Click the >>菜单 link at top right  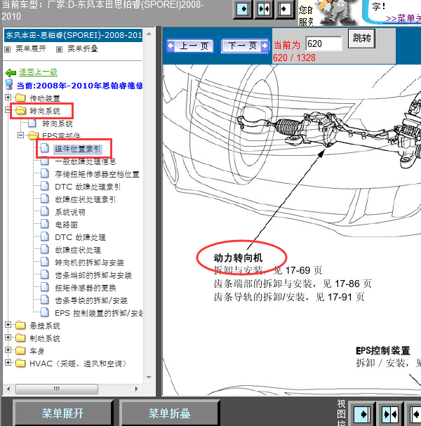point(403,18)
